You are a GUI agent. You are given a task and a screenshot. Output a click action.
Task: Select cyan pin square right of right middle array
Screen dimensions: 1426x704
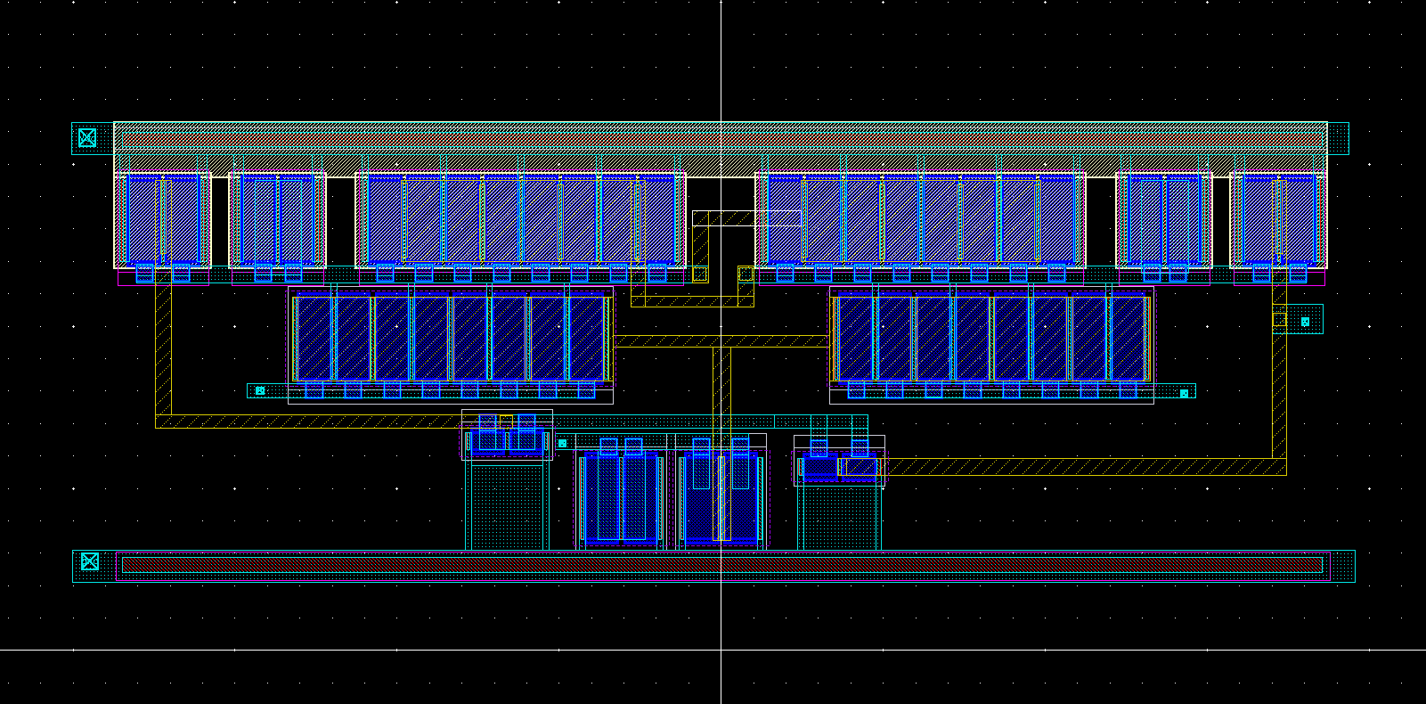coord(1184,393)
